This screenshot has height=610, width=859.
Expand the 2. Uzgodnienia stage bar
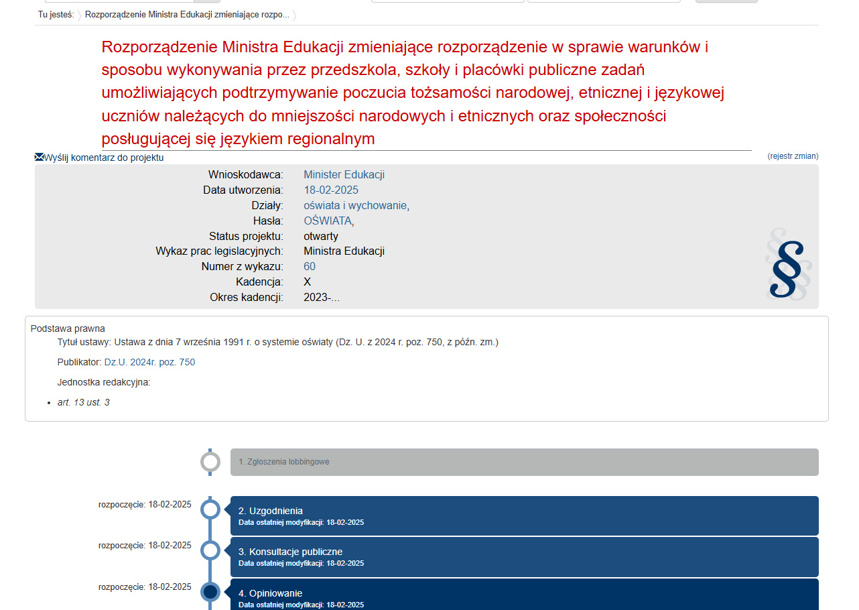(x=524, y=515)
